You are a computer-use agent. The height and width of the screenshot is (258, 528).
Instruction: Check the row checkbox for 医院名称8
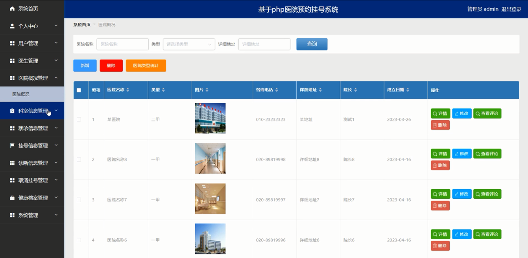[x=79, y=159]
